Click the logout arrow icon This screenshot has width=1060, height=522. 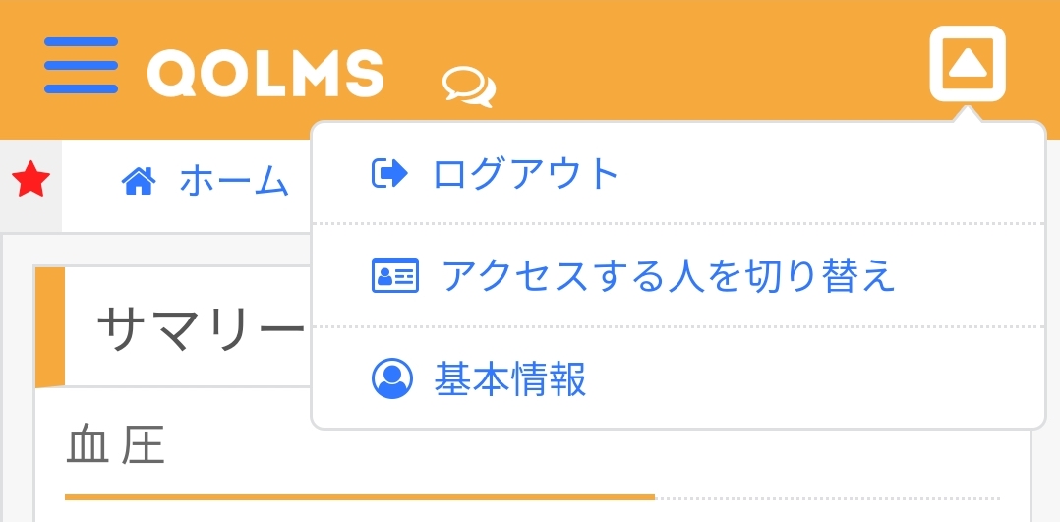point(389,174)
